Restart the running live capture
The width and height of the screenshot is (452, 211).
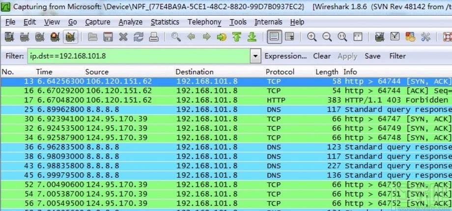(x=70, y=37)
